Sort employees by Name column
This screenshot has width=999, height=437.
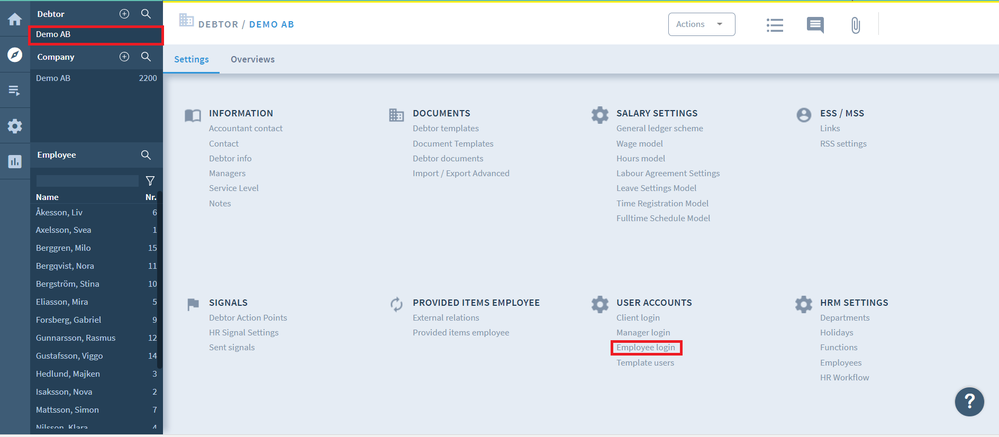pos(47,197)
